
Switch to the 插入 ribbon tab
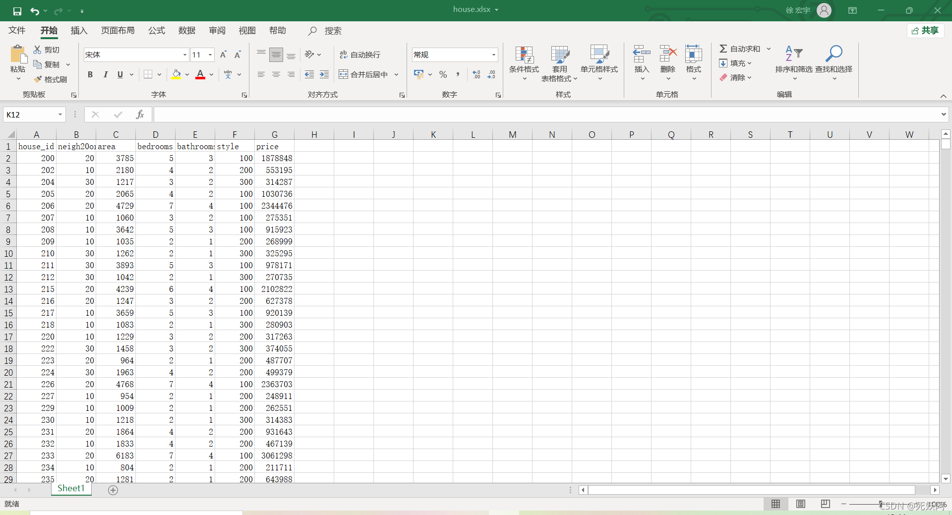pos(79,31)
